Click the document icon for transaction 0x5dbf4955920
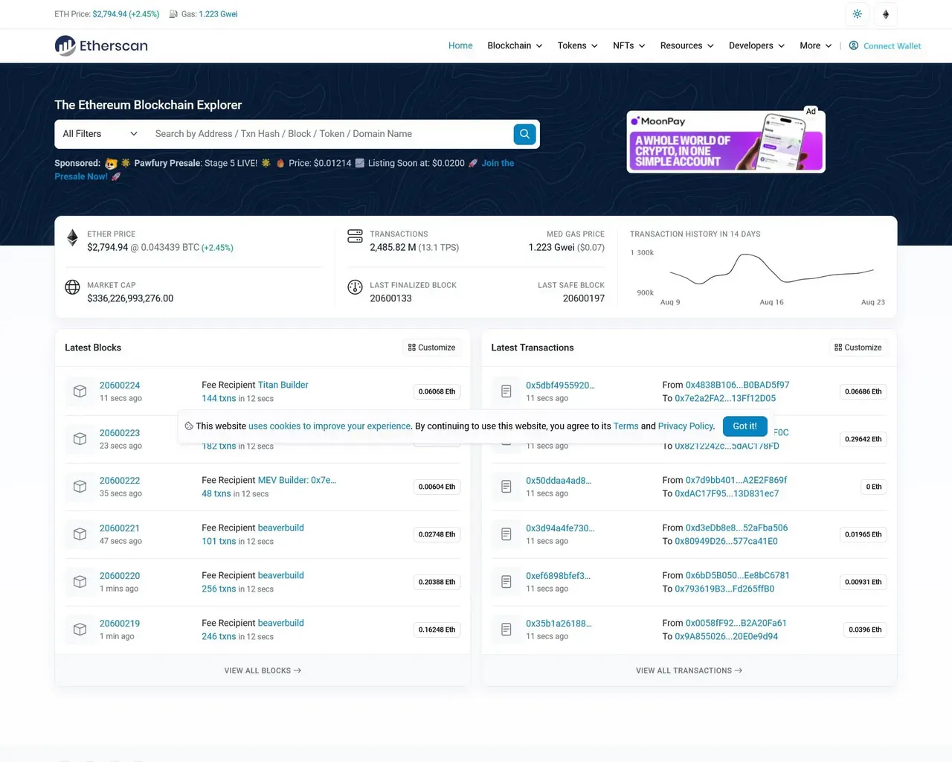952x762 pixels. 506,391
